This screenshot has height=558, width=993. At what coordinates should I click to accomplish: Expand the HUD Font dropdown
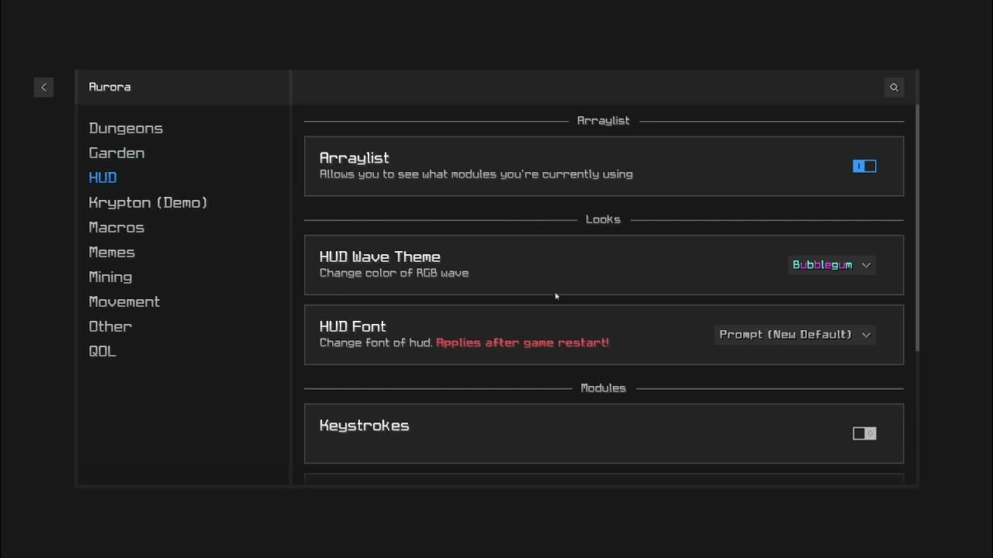794,335
